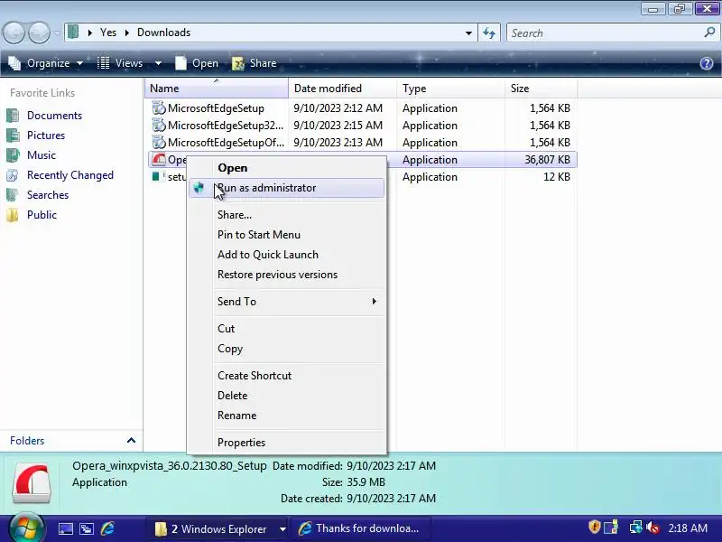
Task: Sort by the Name column header
Action: (x=217, y=88)
